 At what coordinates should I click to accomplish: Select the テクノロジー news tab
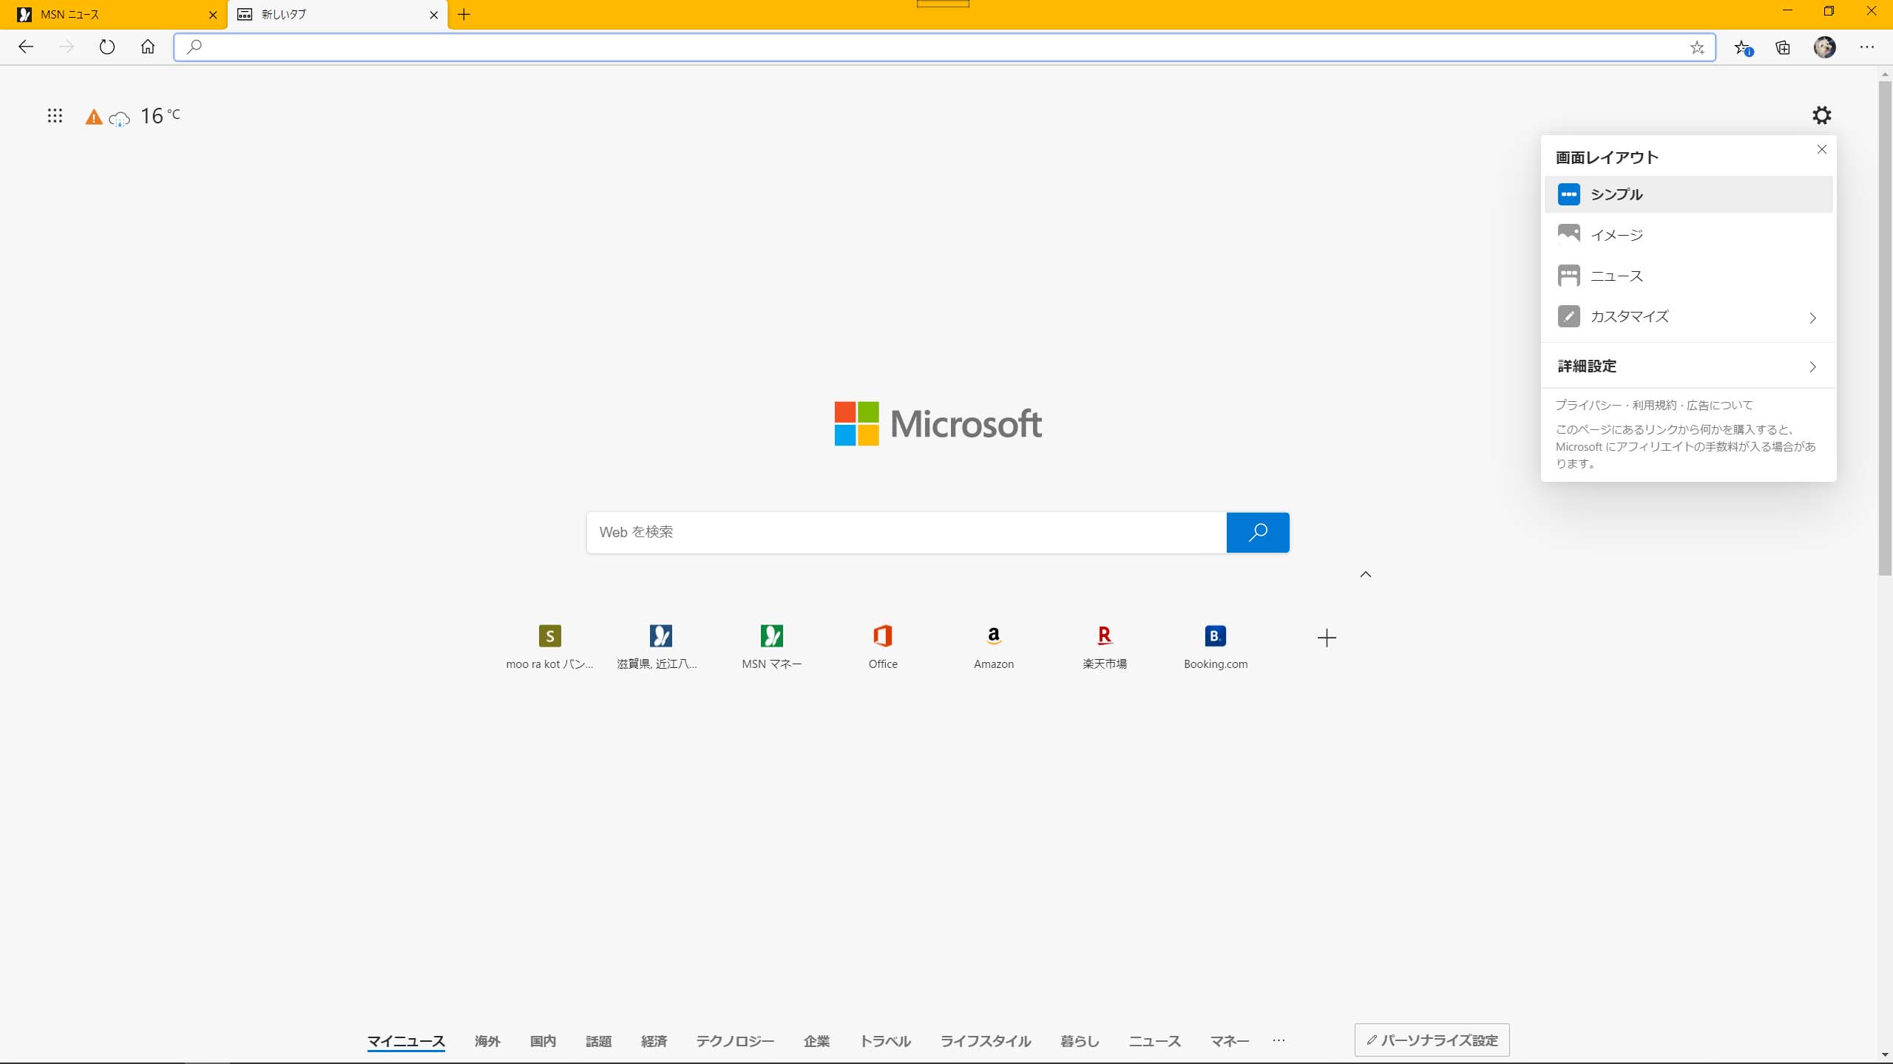(x=735, y=1041)
